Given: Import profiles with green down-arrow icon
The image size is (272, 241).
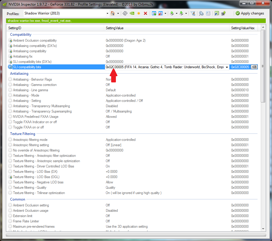Looking at the screenshot, I should [181, 13].
